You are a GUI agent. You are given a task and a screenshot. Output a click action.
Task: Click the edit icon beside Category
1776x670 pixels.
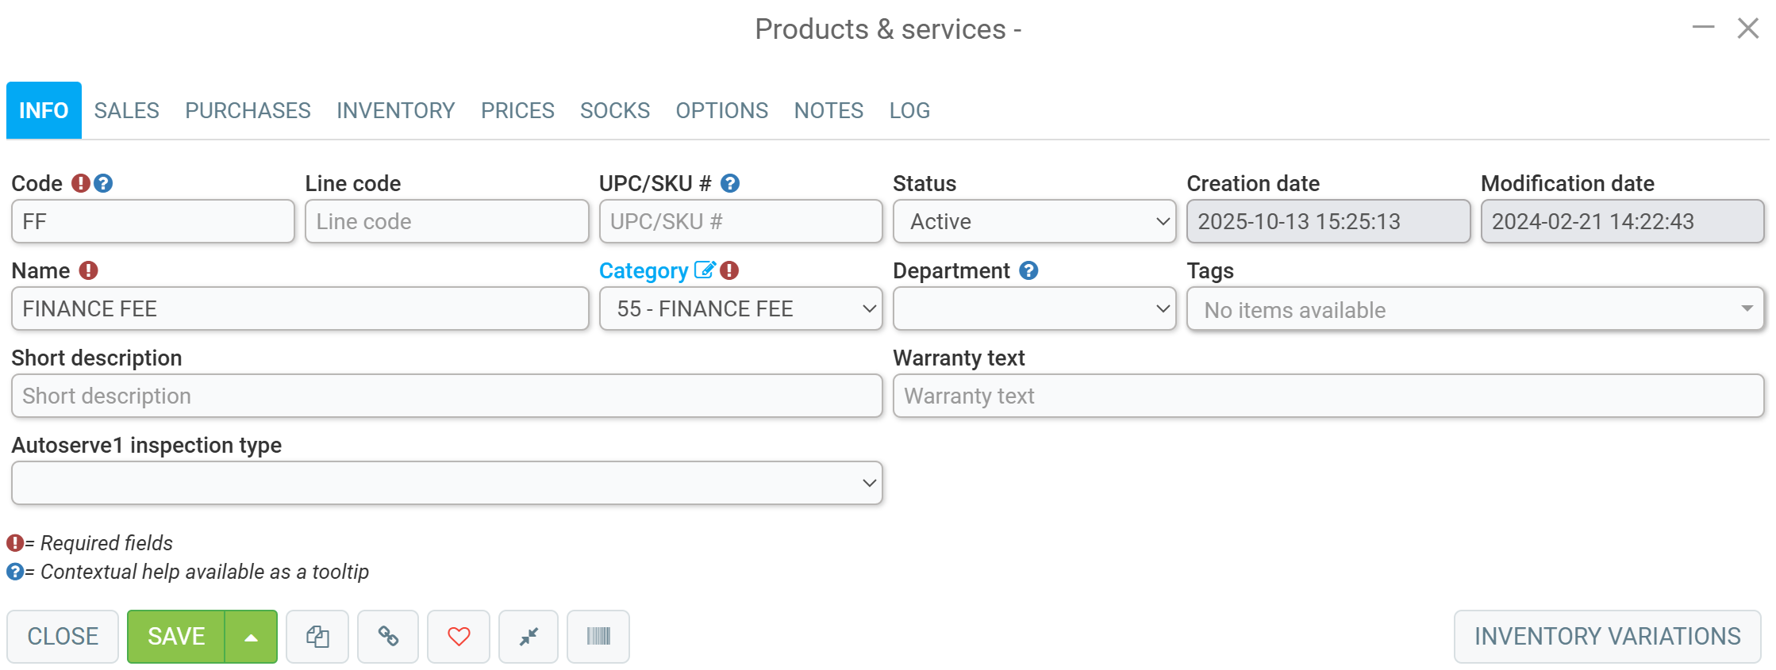(x=705, y=270)
